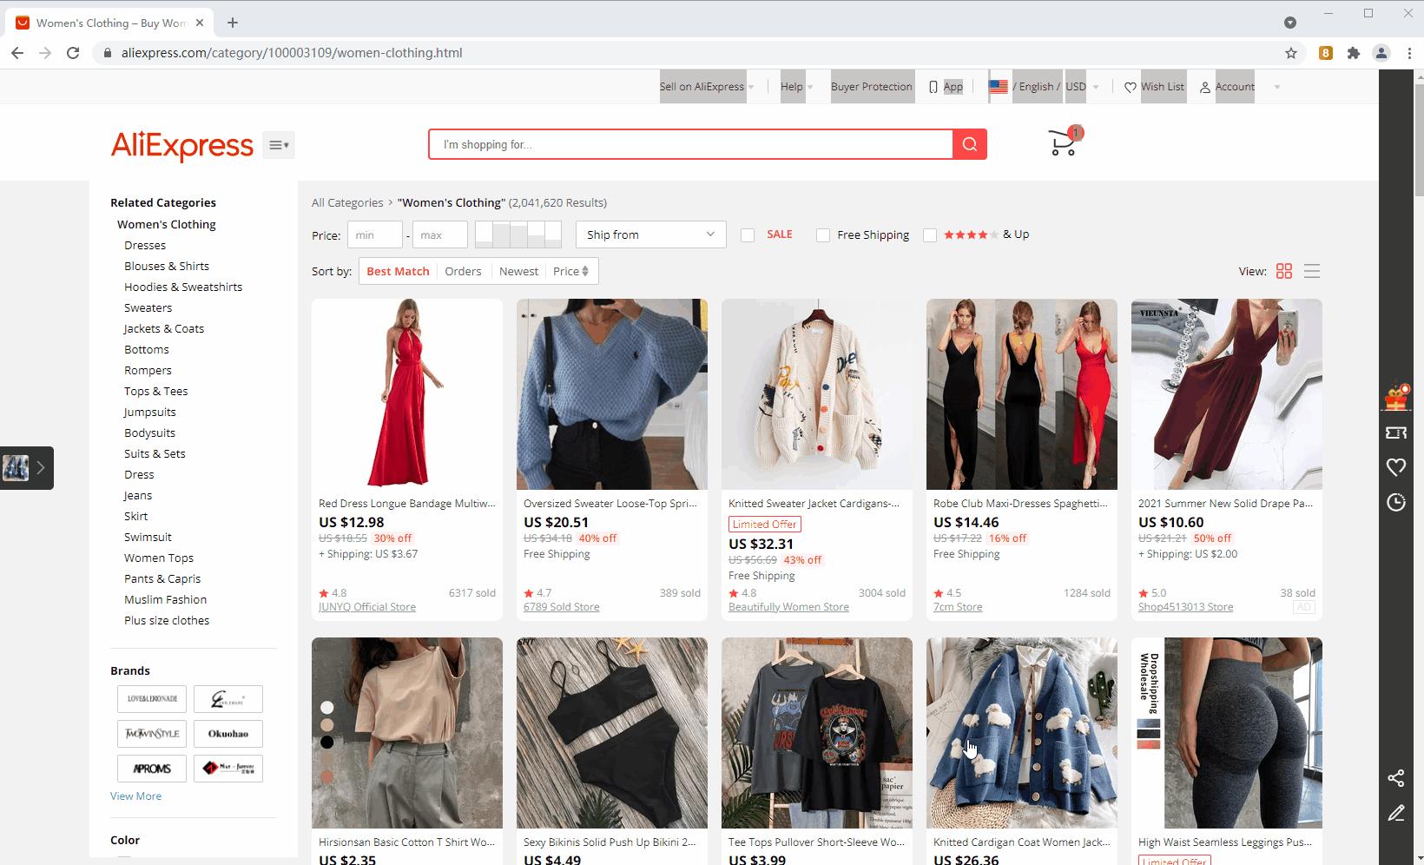The height and width of the screenshot is (865, 1424).
Task: Open the coupon ticket icon in sidebar
Action: point(1396,432)
